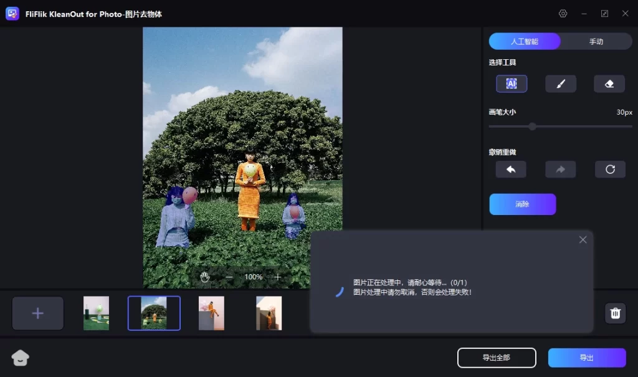Open the home icon at bottom left
Viewport: 638px width, 377px height.
[x=21, y=357]
